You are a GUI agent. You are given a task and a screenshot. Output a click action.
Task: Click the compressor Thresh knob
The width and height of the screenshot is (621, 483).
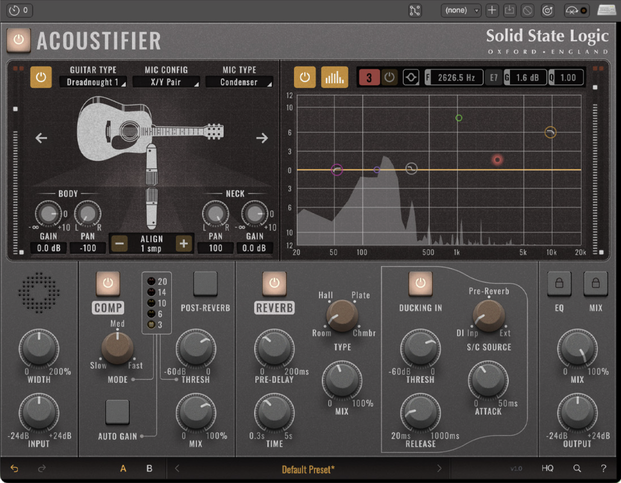coord(196,348)
